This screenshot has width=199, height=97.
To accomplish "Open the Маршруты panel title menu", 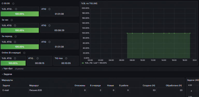I will tap(7, 80).
